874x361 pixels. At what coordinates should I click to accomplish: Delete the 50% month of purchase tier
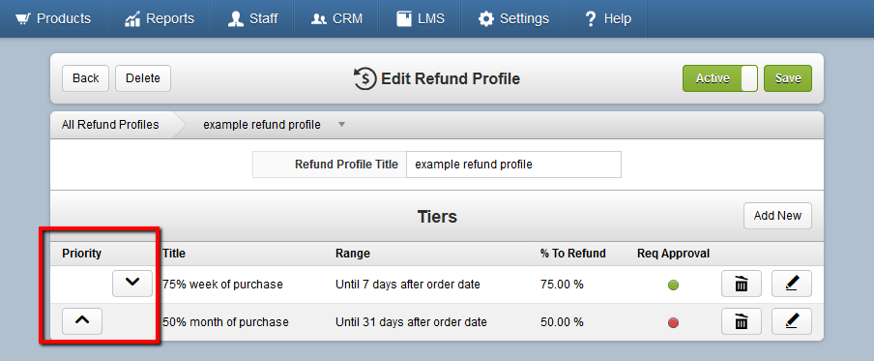pos(742,321)
